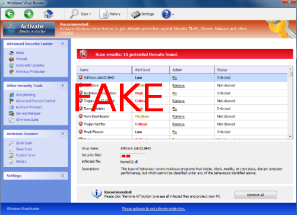Click the Infected file value Kernel32.dll

129,162
